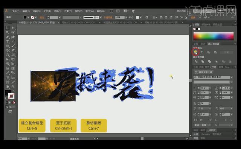Click the Pathfinder Crop icon
Image resolution: width=241 pixels, height=149 pixels.
[217, 62]
